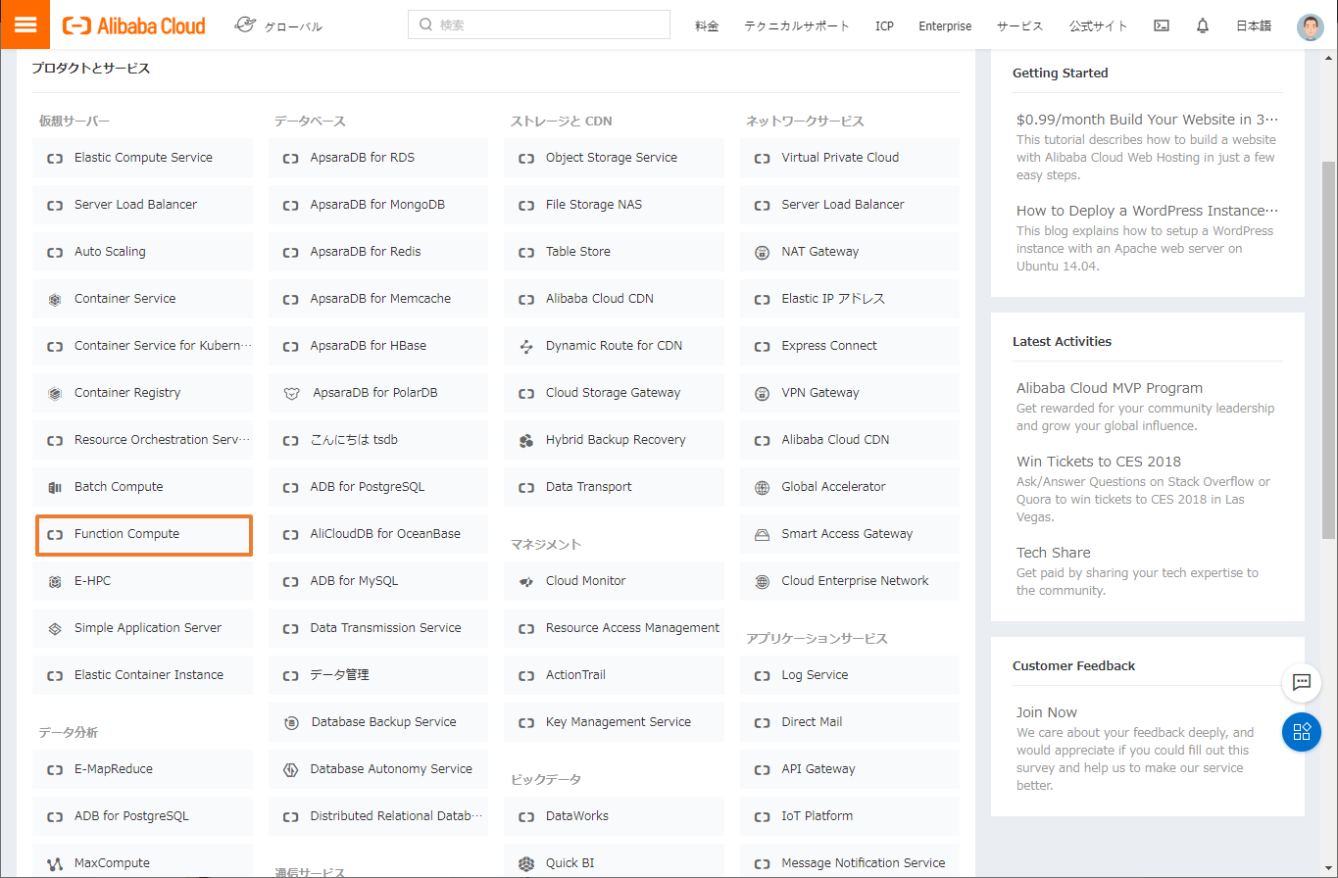Click the Container Registry icon
The width and height of the screenshot is (1338, 878).
(x=55, y=393)
